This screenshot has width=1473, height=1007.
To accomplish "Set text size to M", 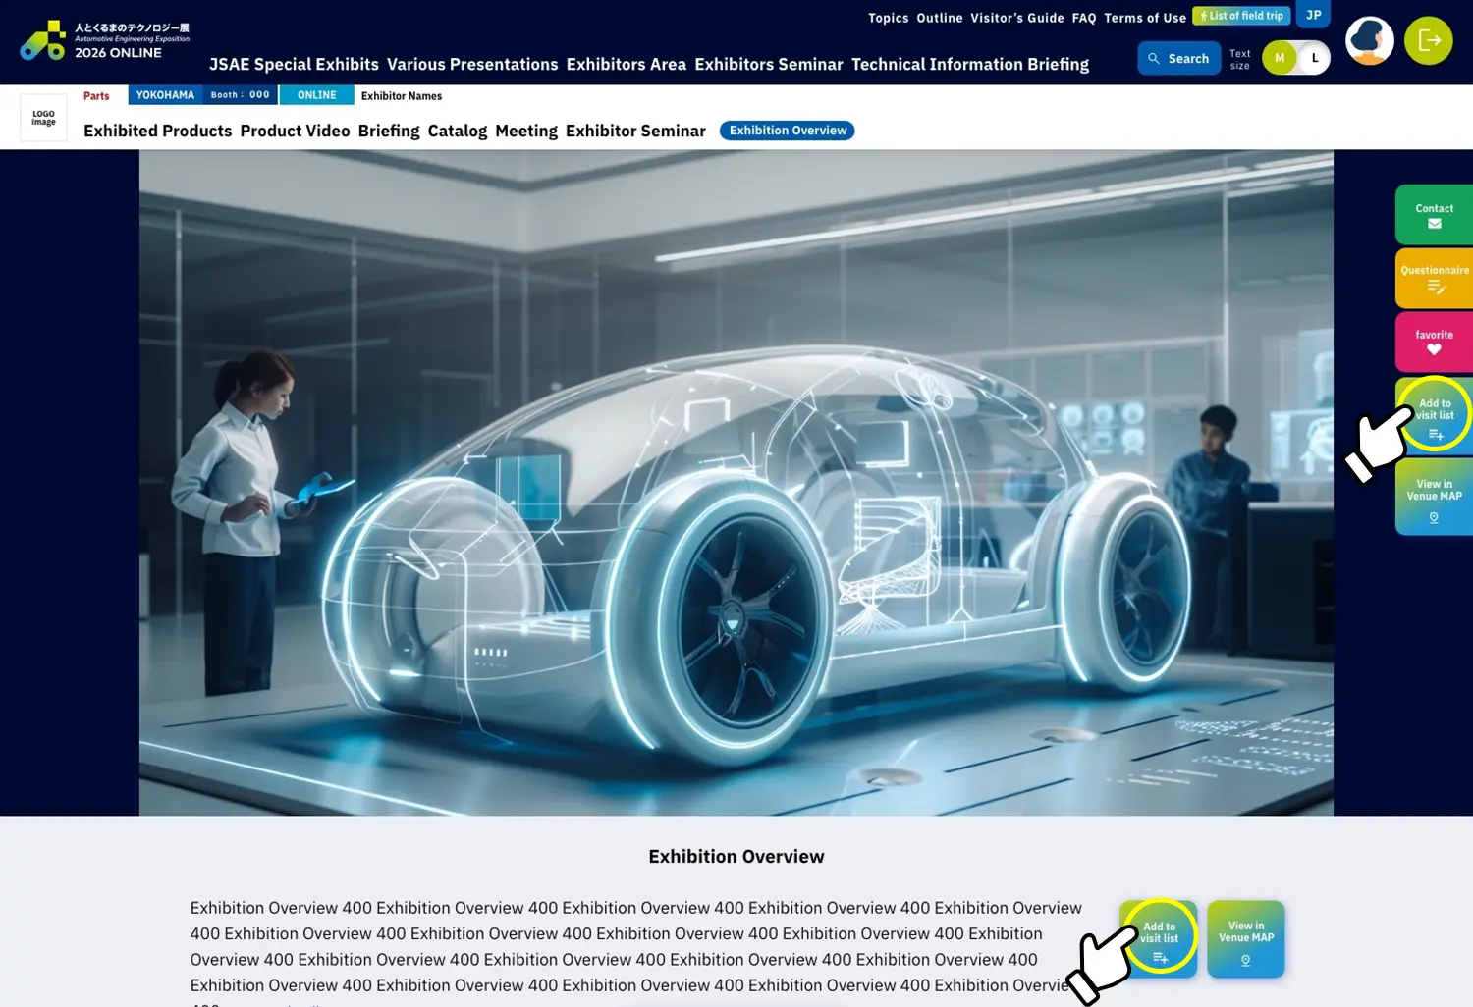I will (x=1279, y=58).
